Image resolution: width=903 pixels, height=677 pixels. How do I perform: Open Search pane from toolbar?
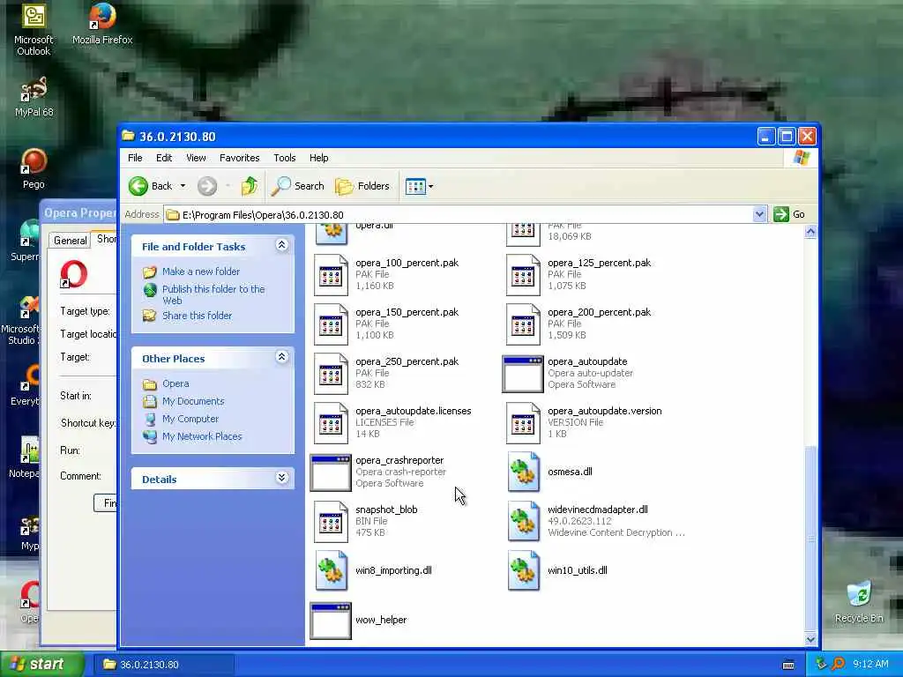coord(298,186)
